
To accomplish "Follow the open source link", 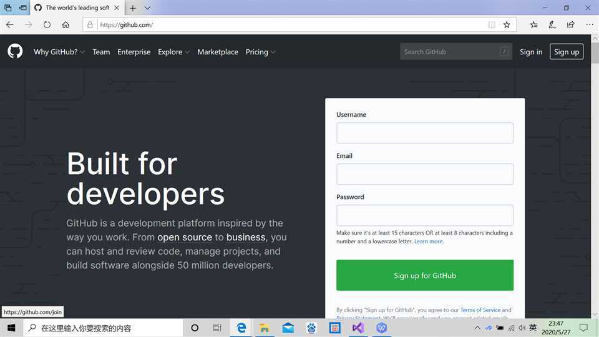I will point(185,237).
